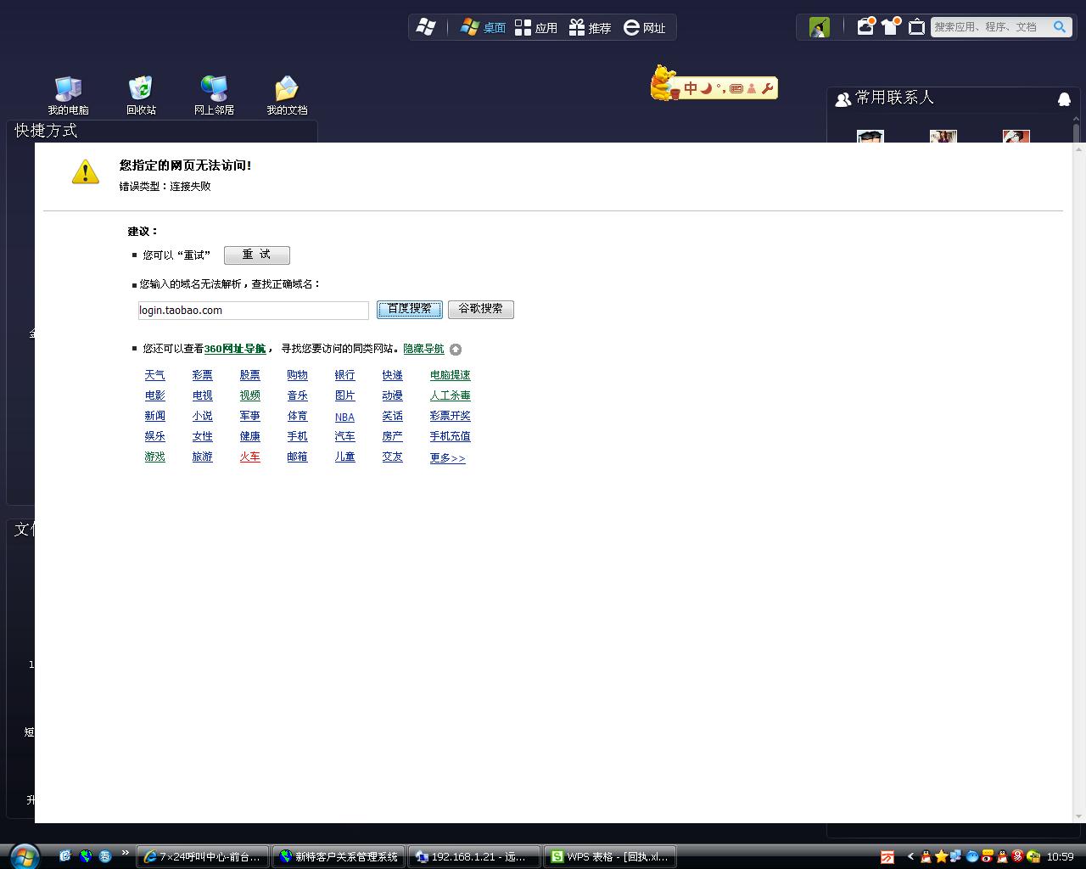Open the 购物 link
The height and width of the screenshot is (869, 1086).
[x=298, y=375]
